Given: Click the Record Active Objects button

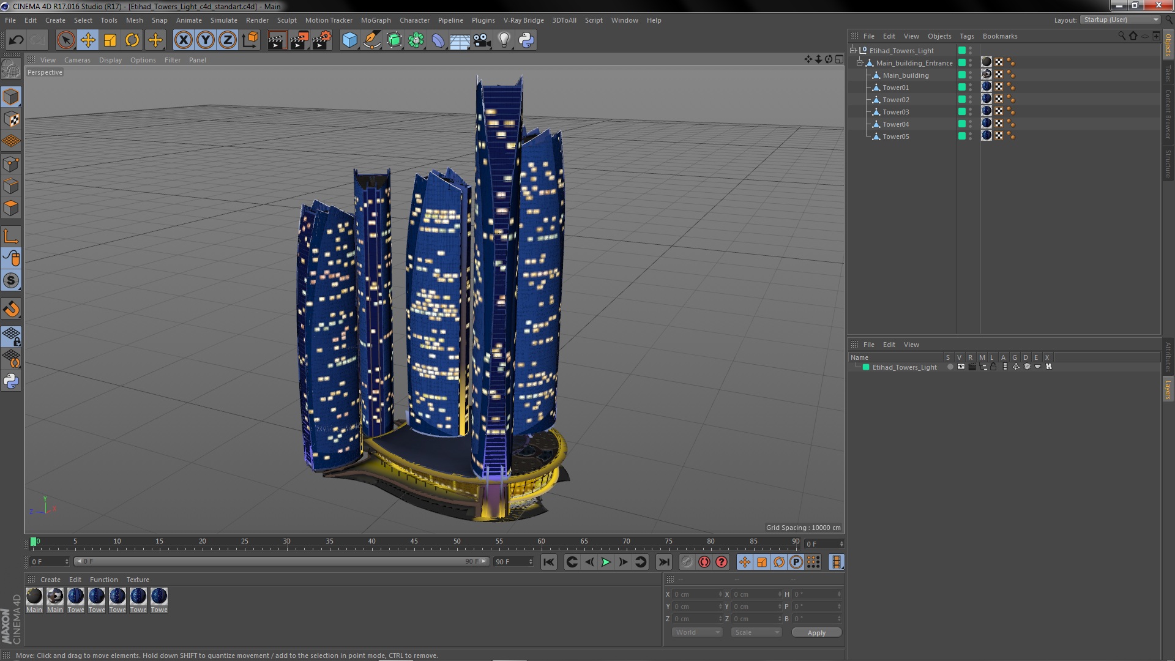Looking at the screenshot, I should pos(687,562).
